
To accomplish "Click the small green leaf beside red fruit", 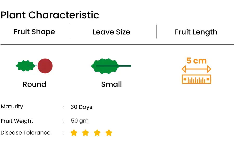I will tap(26, 66).
